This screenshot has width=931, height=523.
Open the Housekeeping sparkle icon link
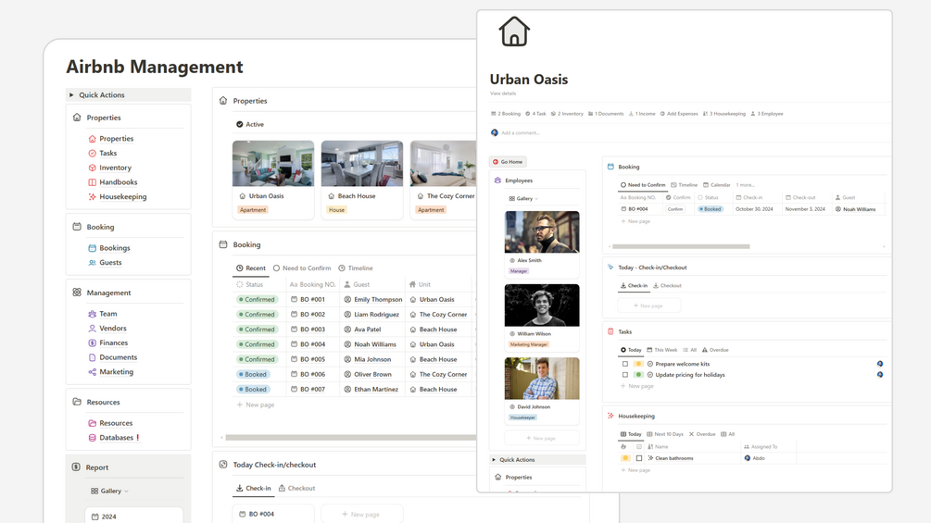pyautogui.click(x=92, y=197)
